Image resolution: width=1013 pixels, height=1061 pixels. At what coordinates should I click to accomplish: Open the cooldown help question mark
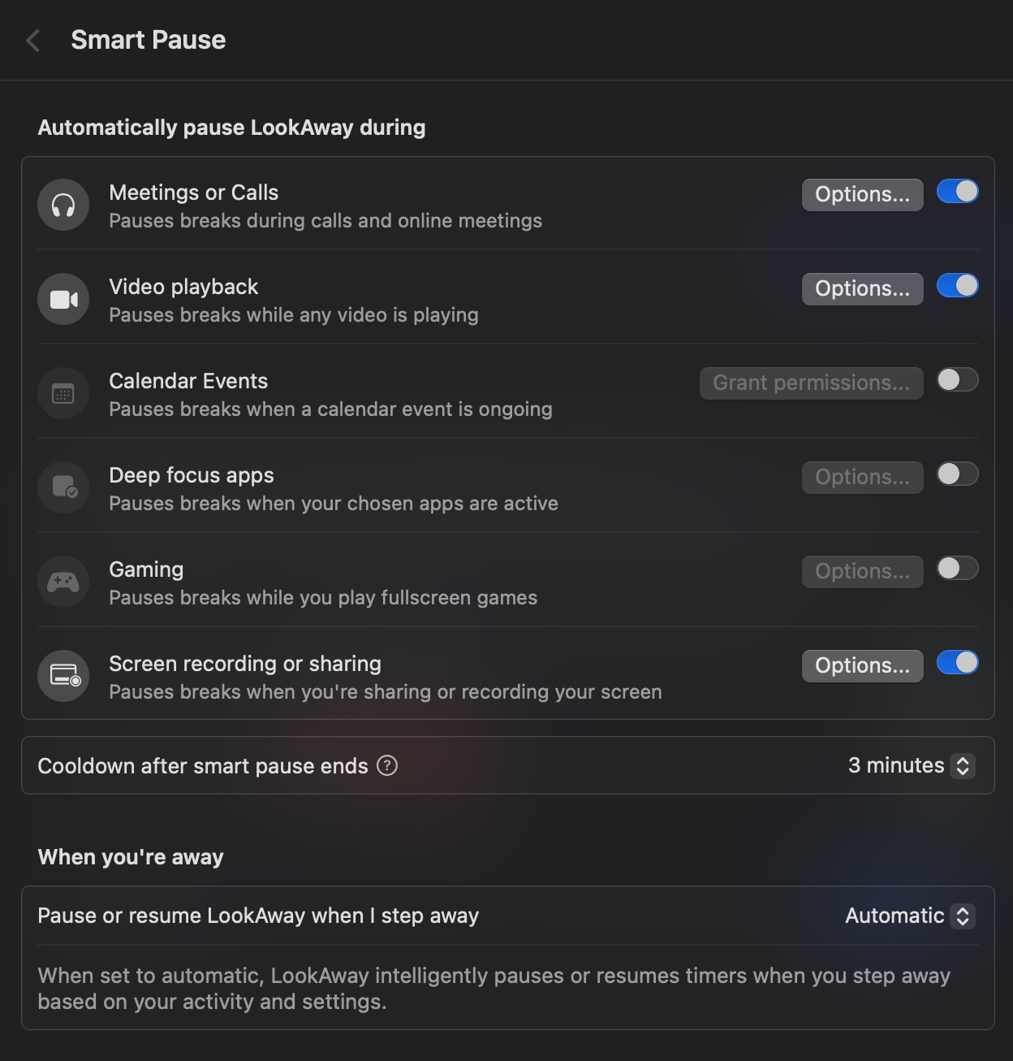point(387,765)
